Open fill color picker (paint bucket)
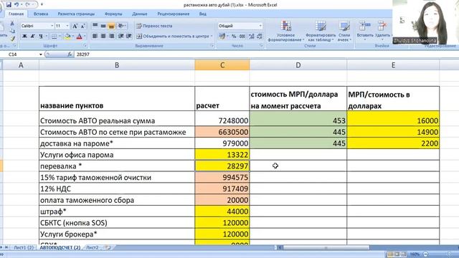459x258 pixels. point(67,37)
